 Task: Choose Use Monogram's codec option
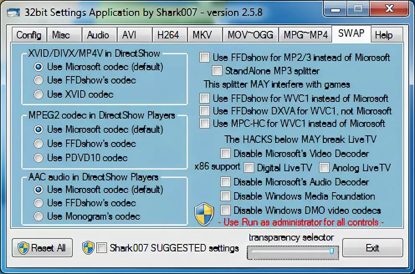pyautogui.click(x=87, y=216)
